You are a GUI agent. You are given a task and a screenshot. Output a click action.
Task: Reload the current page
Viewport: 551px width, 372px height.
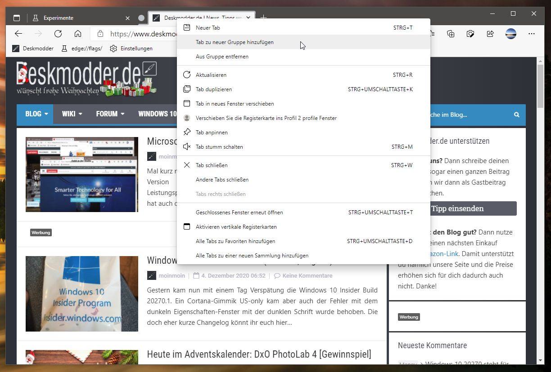click(x=58, y=34)
